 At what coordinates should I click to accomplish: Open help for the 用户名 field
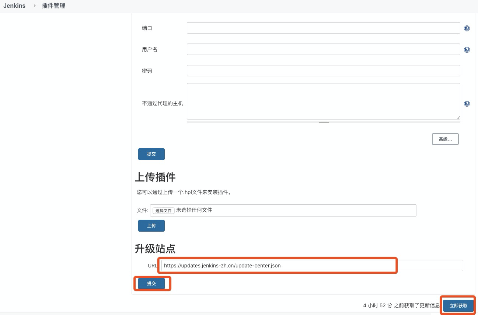click(467, 49)
